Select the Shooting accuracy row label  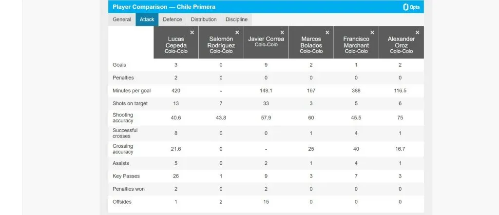coord(123,118)
